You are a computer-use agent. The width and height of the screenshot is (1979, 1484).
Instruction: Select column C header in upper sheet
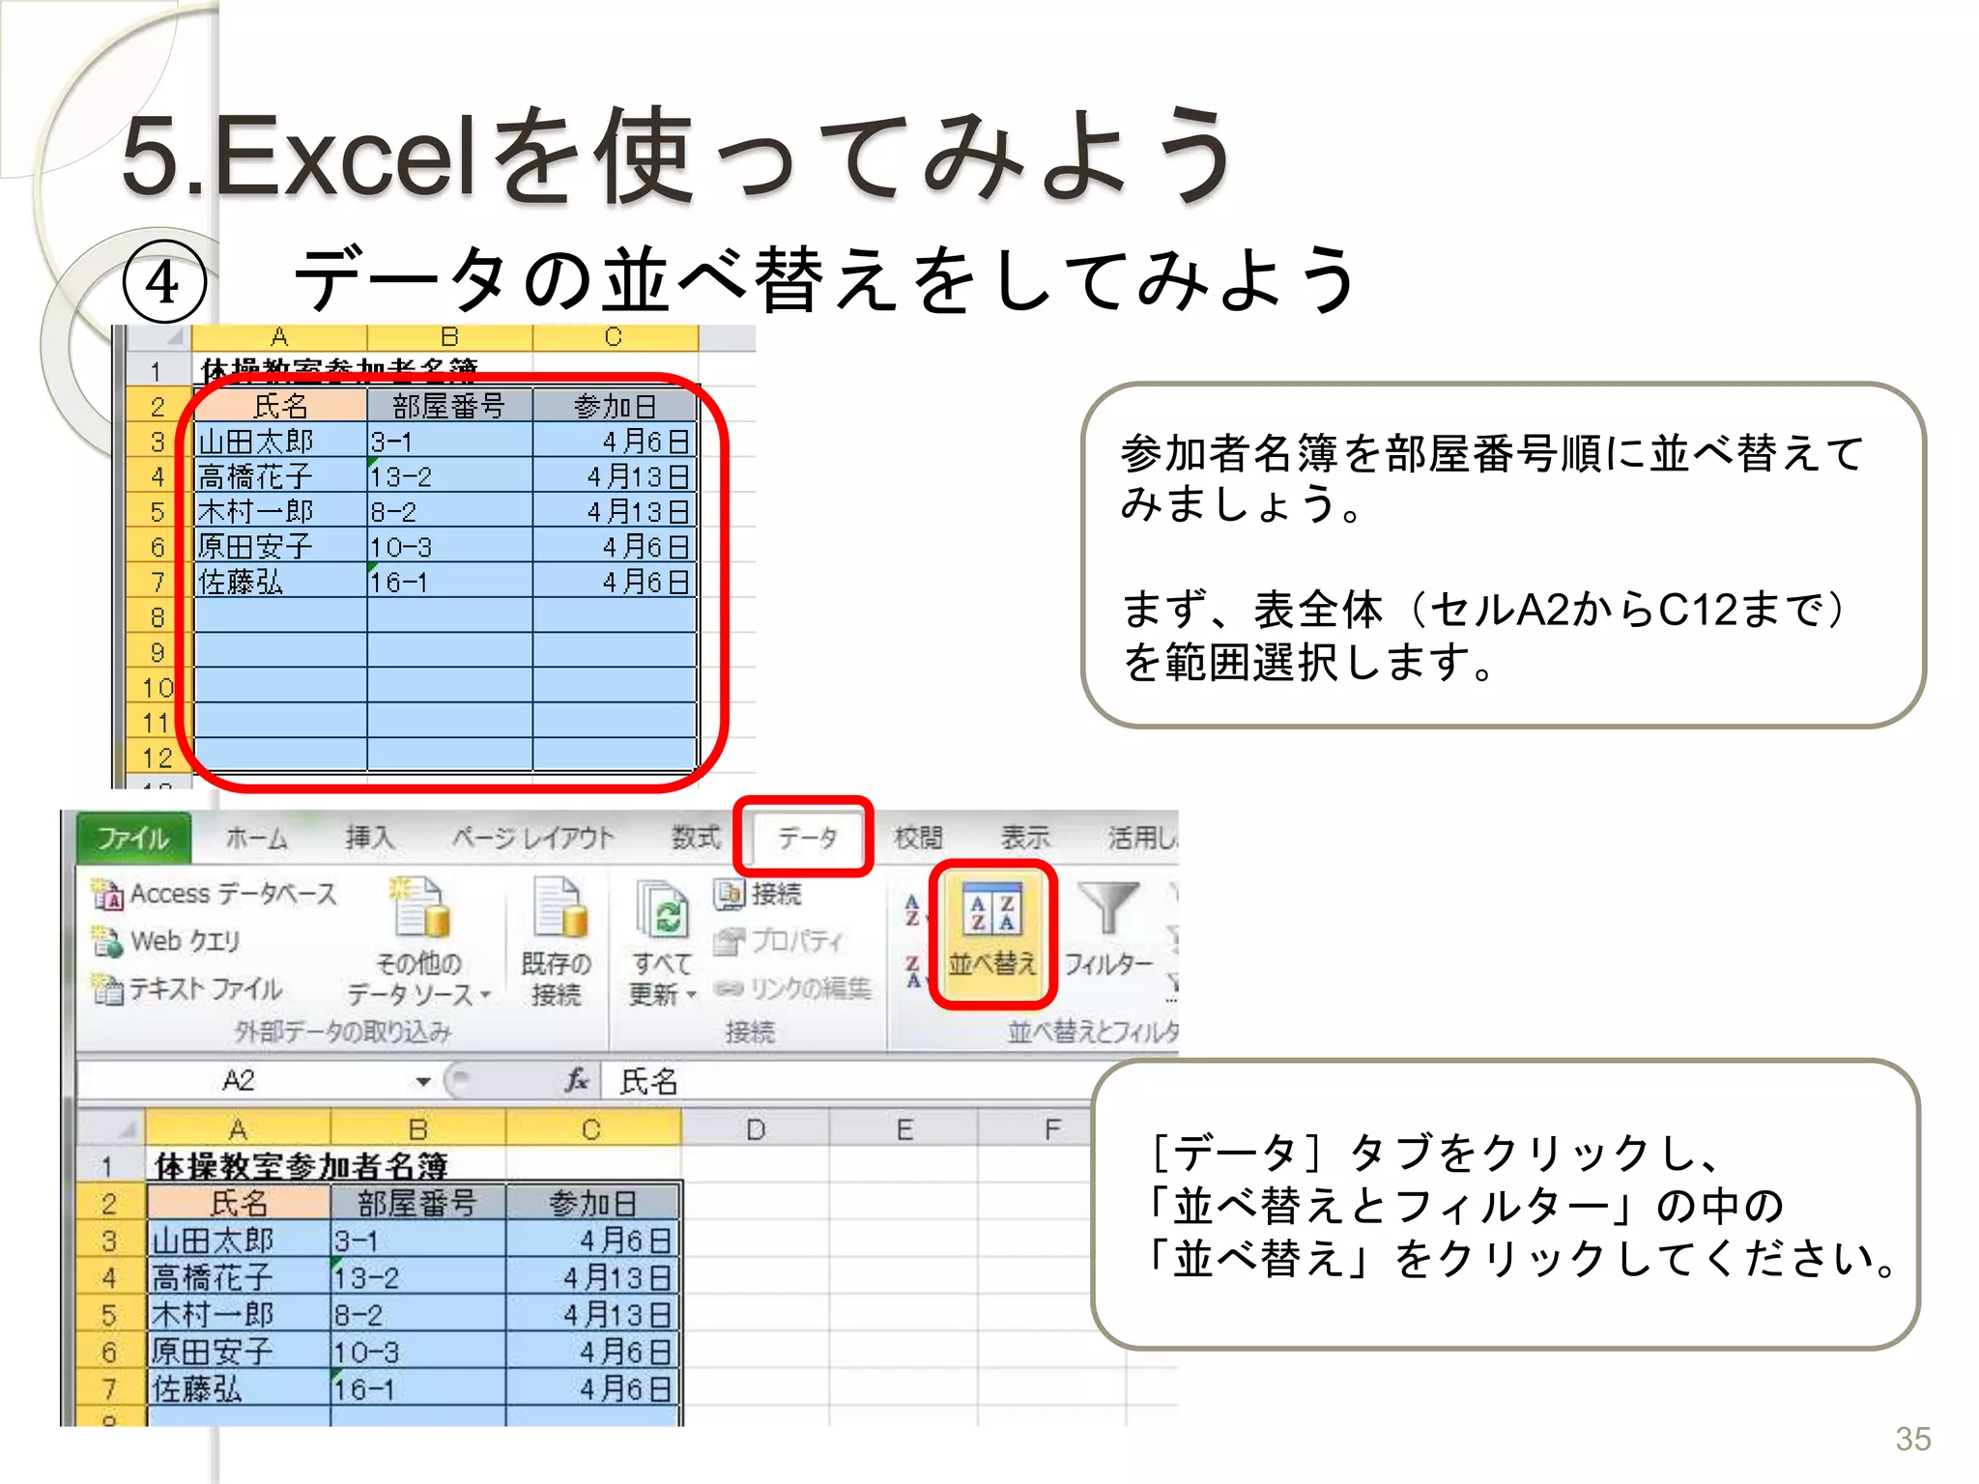(x=614, y=337)
